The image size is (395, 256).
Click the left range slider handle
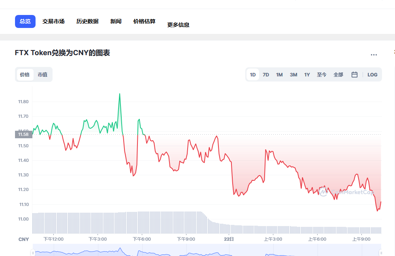click(33, 252)
